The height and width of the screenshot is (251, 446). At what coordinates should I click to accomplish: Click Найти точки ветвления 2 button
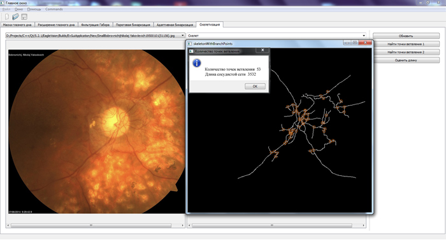406,52
